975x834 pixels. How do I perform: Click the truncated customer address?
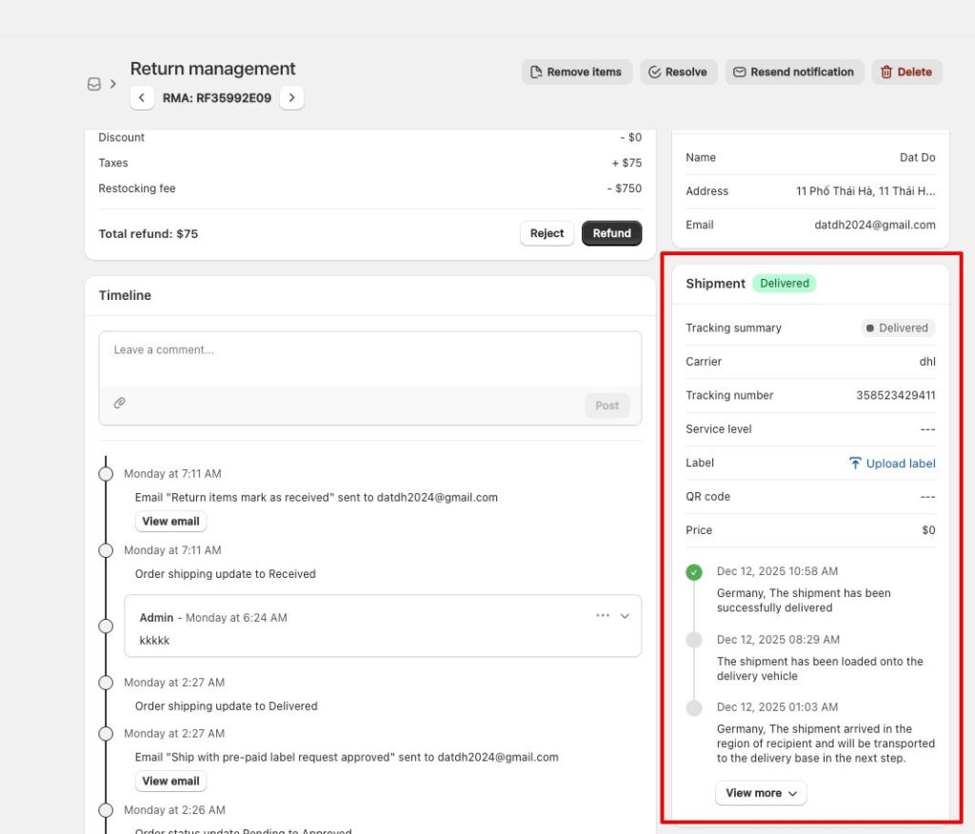(x=865, y=191)
